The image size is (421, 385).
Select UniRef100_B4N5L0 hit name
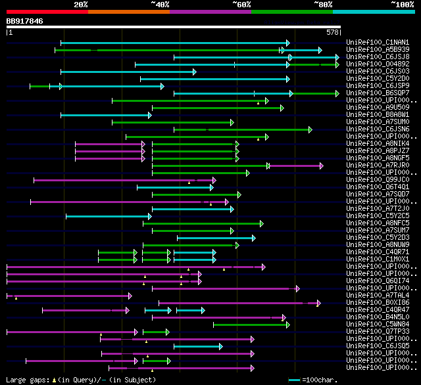[378, 317]
